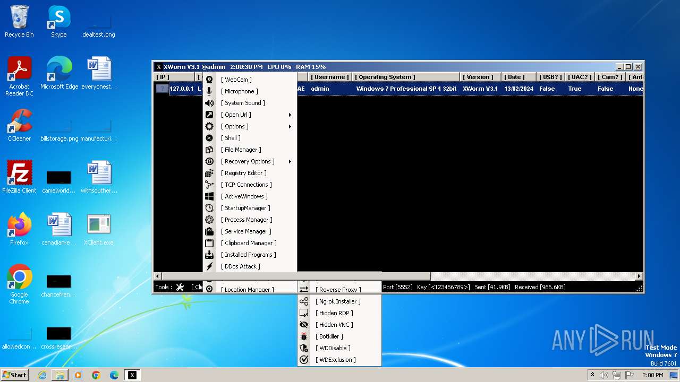Click the volume icon in system tray
The image size is (680, 382).
pos(603,375)
